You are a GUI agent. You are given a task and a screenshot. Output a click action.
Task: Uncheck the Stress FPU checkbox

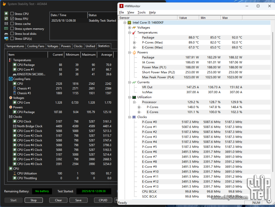[x=12, y=19]
